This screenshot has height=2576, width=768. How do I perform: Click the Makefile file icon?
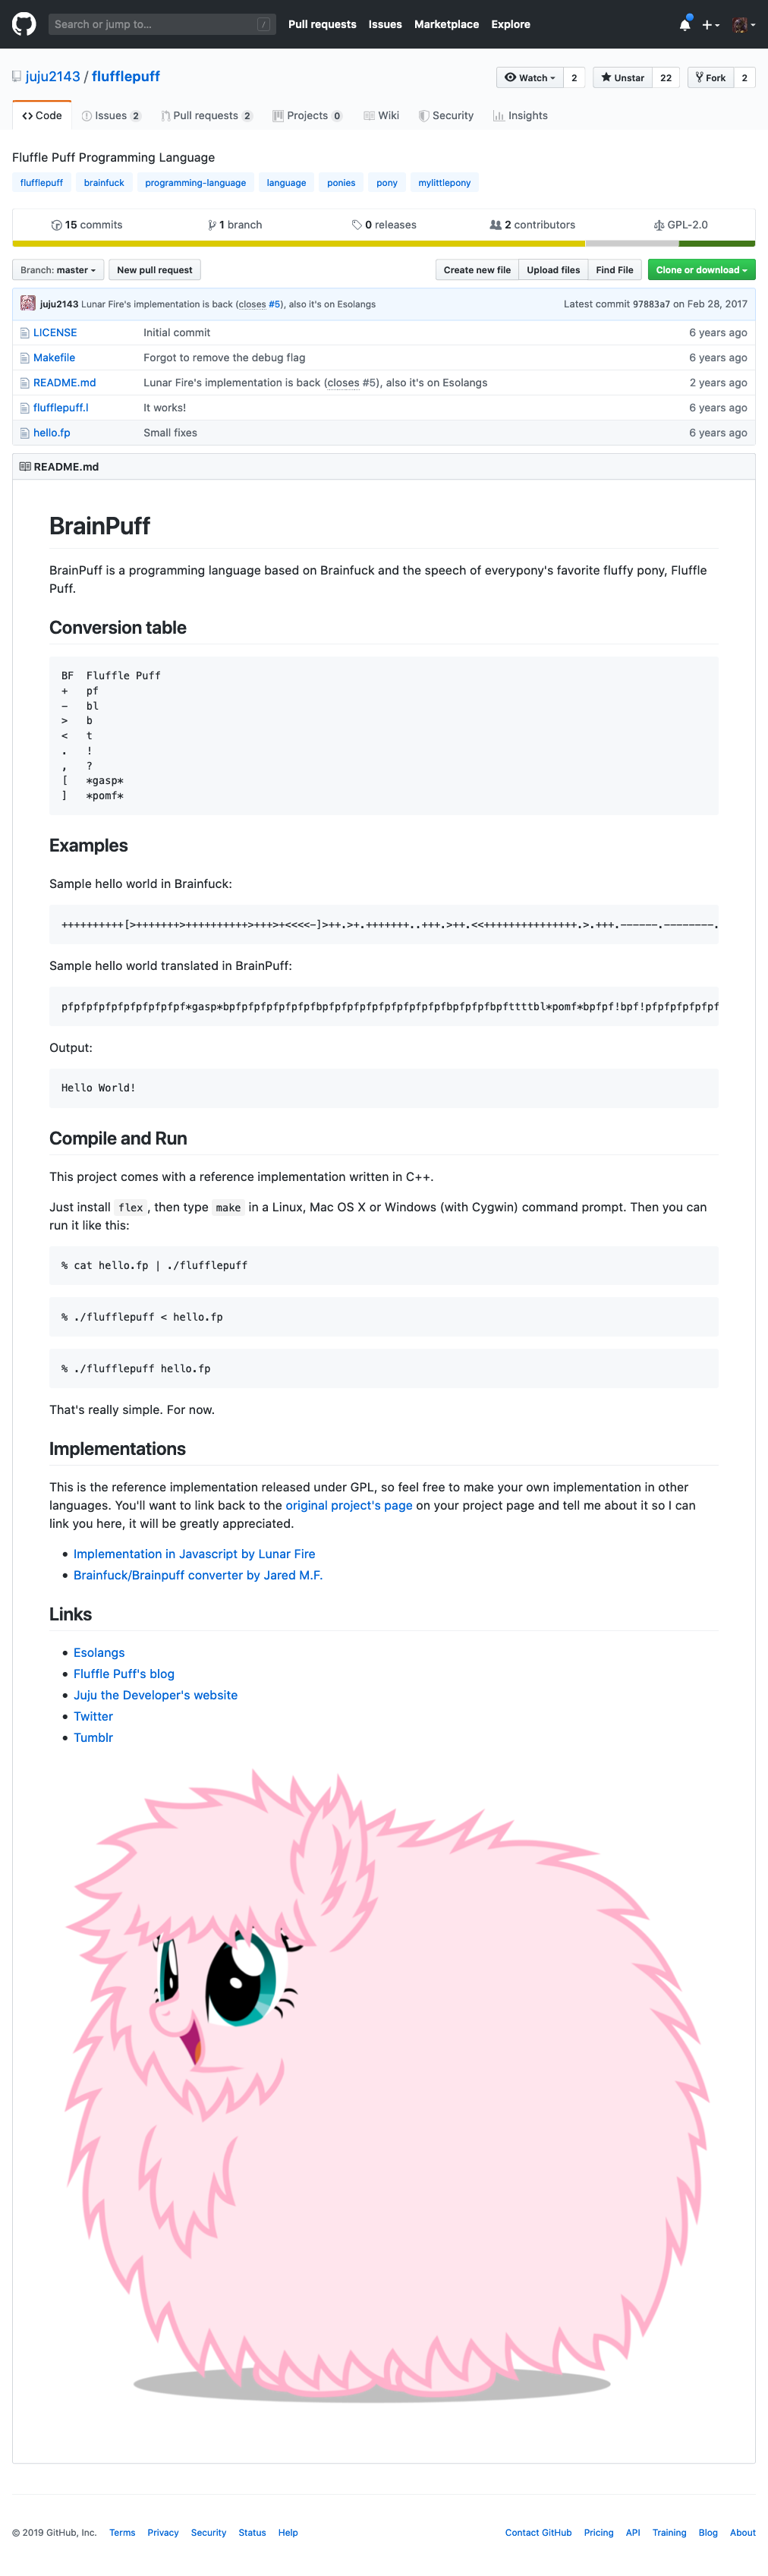[x=25, y=358]
